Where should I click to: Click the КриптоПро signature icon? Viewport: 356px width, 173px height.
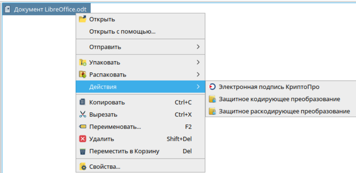212,87
